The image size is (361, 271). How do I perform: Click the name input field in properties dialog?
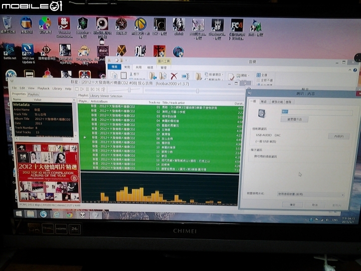[x=316, y=112]
